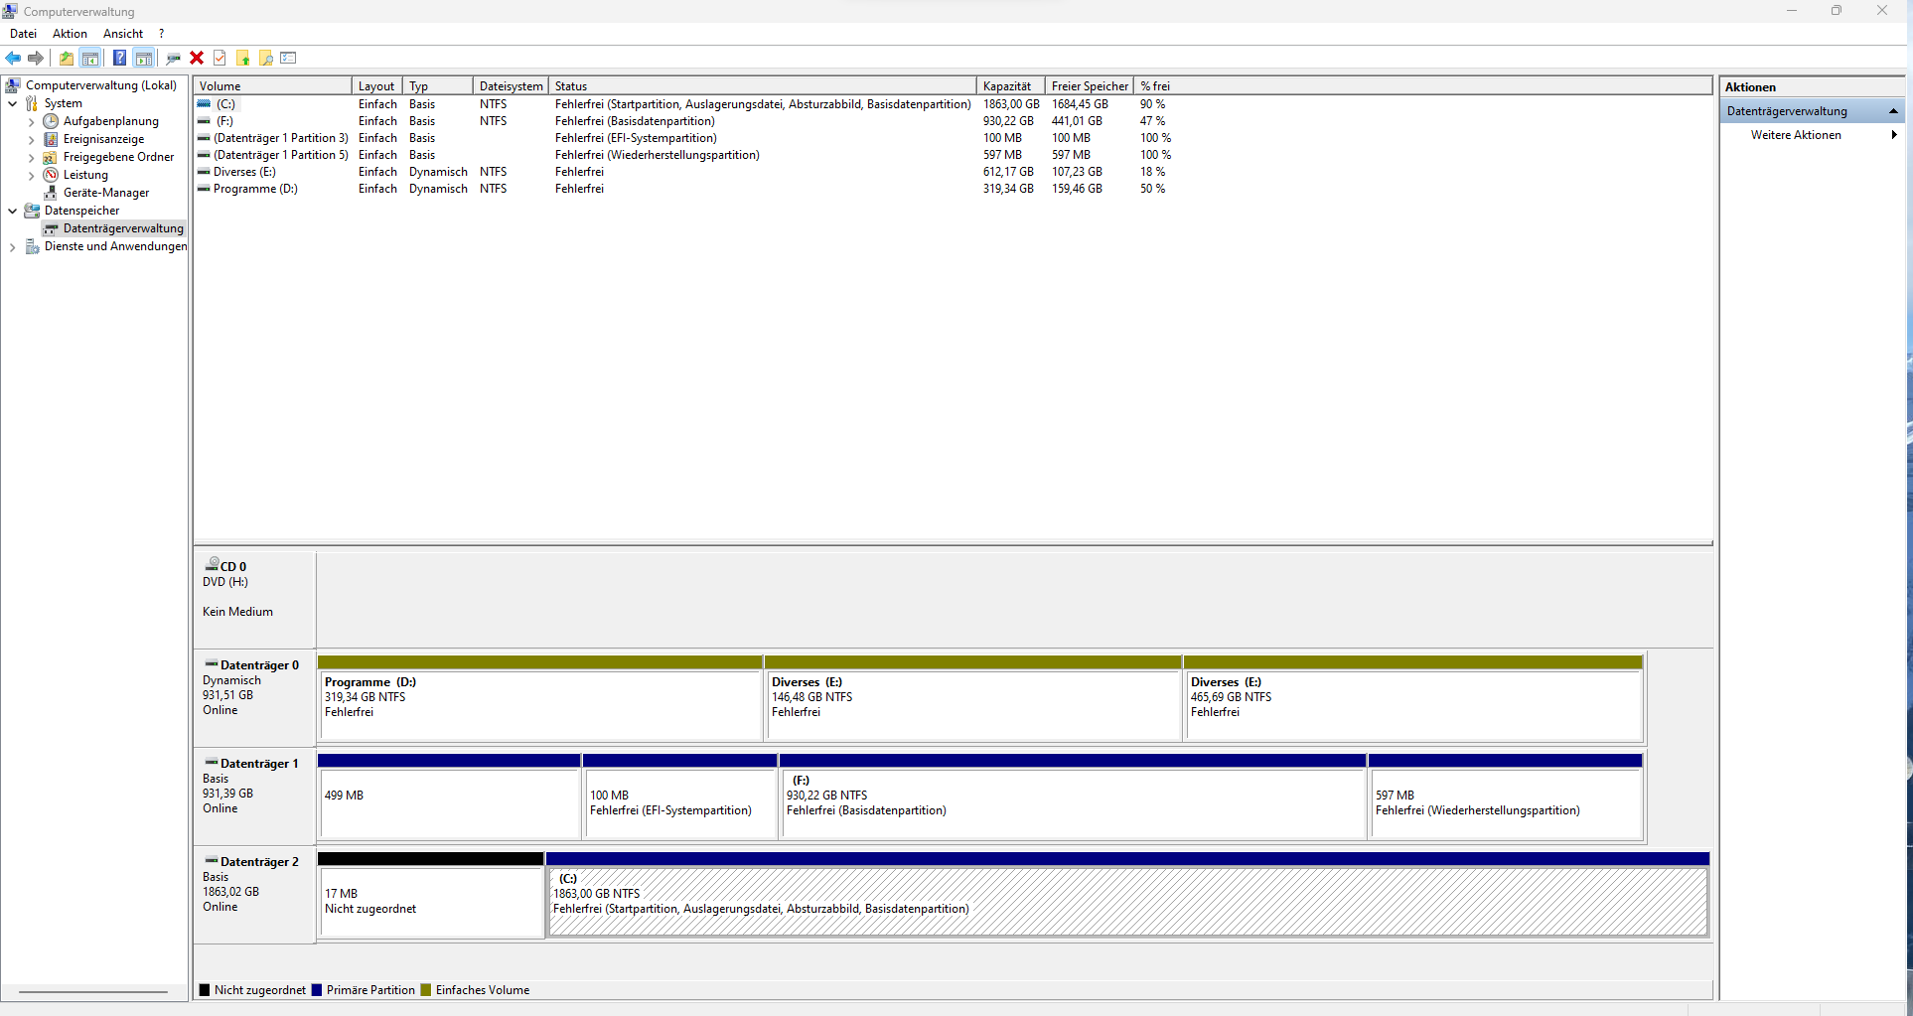The image size is (1913, 1016).
Task: Click the folder with magnifier toolbar icon
Action: pos(266,59)
